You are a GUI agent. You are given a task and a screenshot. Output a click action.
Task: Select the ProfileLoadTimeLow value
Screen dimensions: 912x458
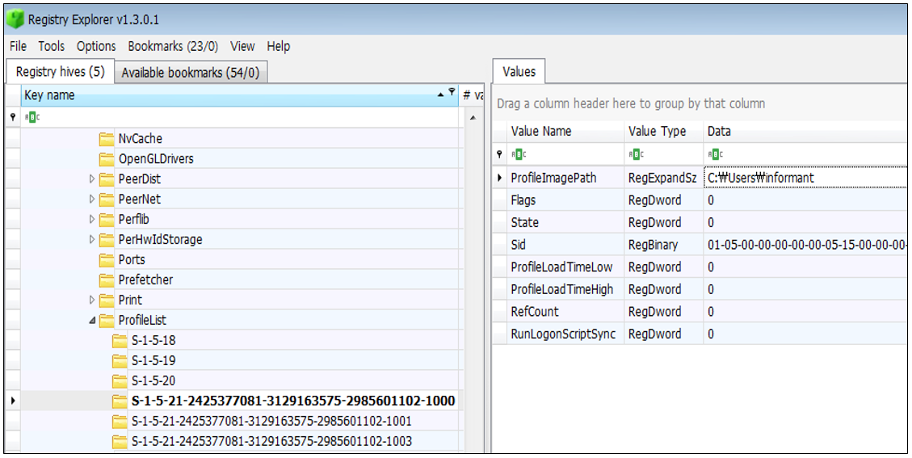[700, 267]
